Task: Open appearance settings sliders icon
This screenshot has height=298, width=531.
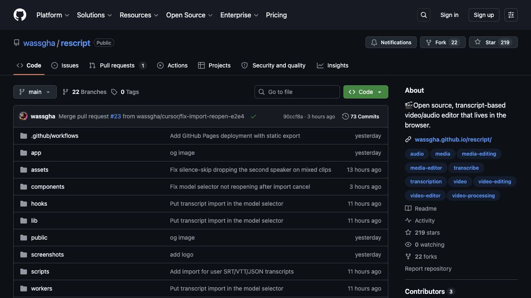Action: [x=511, y=15]
